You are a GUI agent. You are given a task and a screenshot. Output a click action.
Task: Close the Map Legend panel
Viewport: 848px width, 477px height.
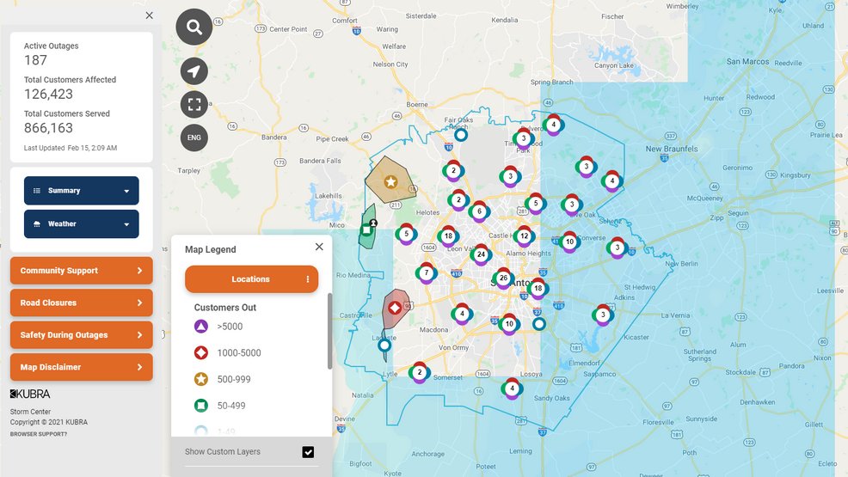(319, 247)
